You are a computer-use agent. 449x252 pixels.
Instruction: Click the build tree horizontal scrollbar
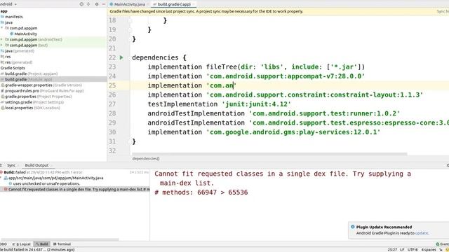pos(60,239)
